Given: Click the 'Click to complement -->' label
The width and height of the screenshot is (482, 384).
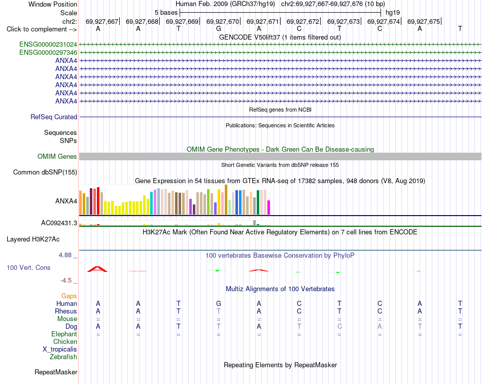Looking at the screenshot, I should coord(42,29).
